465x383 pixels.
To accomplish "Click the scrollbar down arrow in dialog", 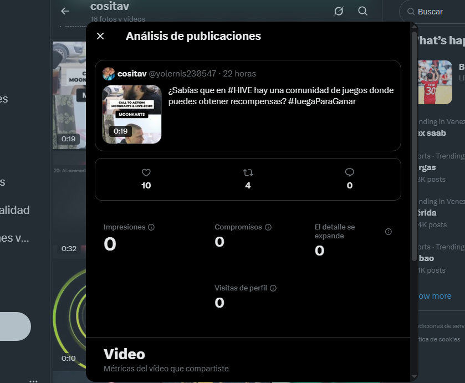I will click(414, 377).
